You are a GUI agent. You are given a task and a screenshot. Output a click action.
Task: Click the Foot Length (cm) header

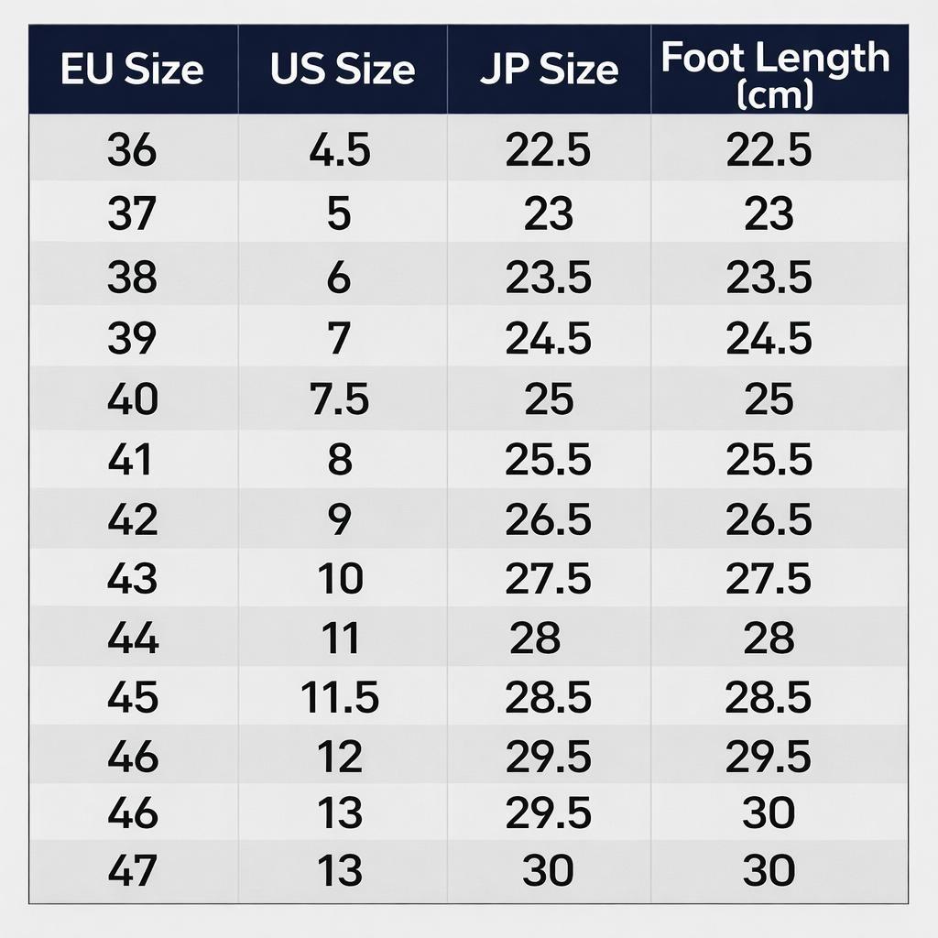coord(775,73)
